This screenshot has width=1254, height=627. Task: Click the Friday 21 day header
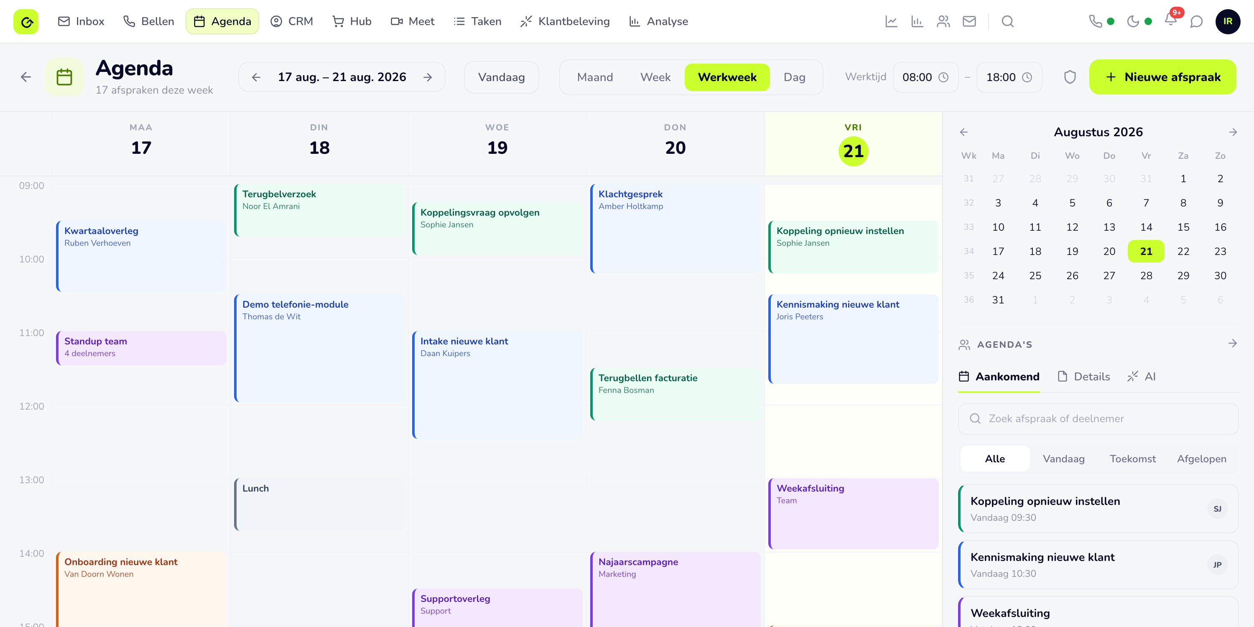coord(853,144)
